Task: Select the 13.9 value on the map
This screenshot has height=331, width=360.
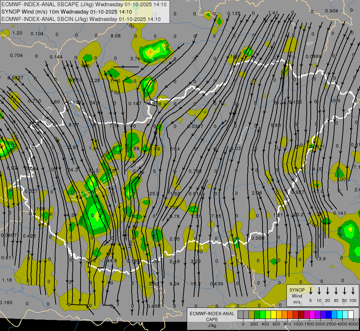Action: (x=321, y=259)
